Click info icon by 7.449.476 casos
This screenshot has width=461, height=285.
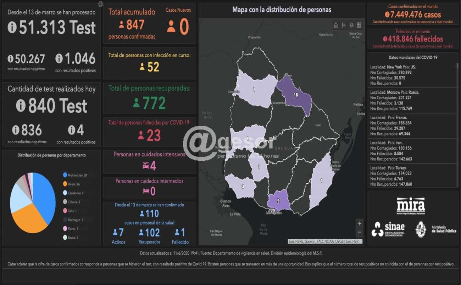click(x=387, y=15)
